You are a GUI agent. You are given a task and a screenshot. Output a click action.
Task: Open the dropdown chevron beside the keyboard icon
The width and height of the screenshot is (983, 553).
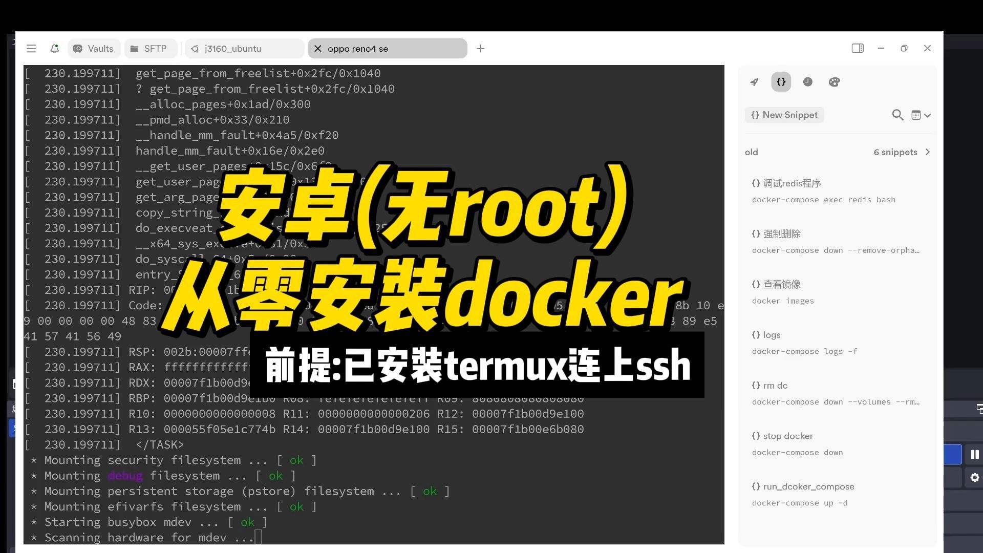click(928, 115)
